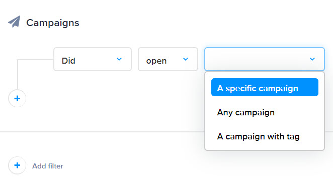
Task: Click the highlighted blue option row
Action: click(265, 87)
